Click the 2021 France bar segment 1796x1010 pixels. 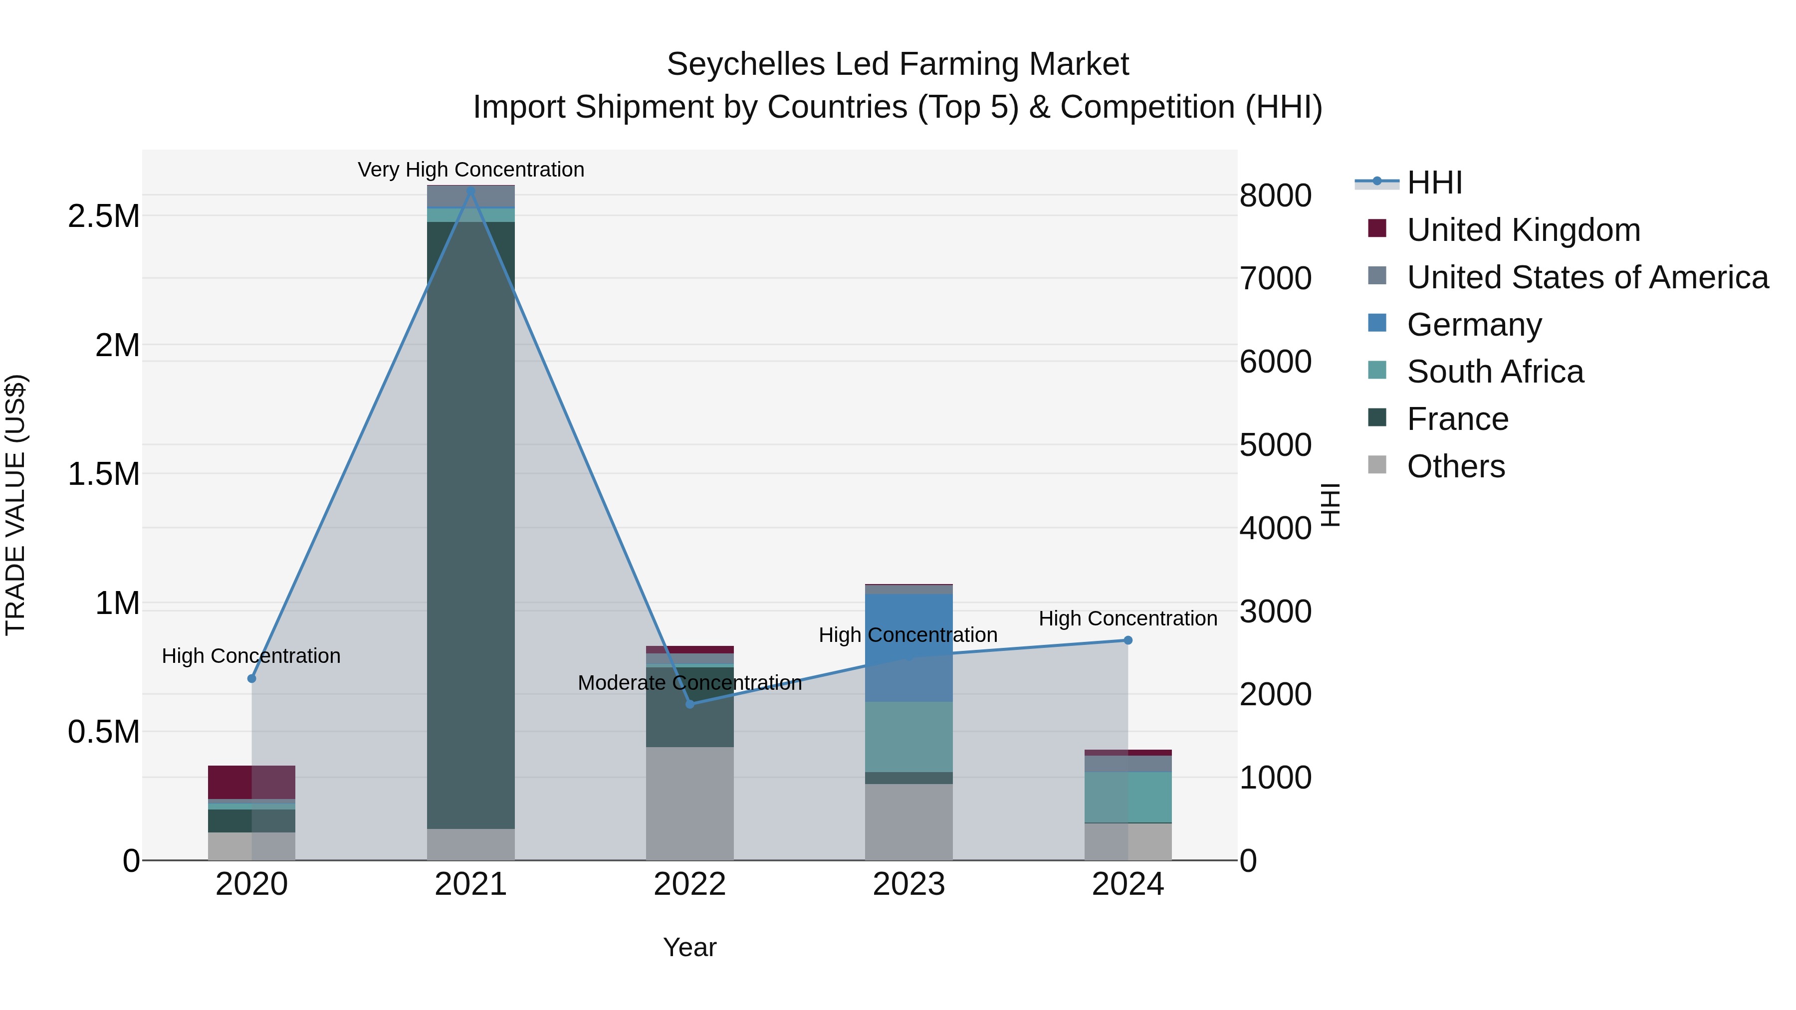click(470, 525)
